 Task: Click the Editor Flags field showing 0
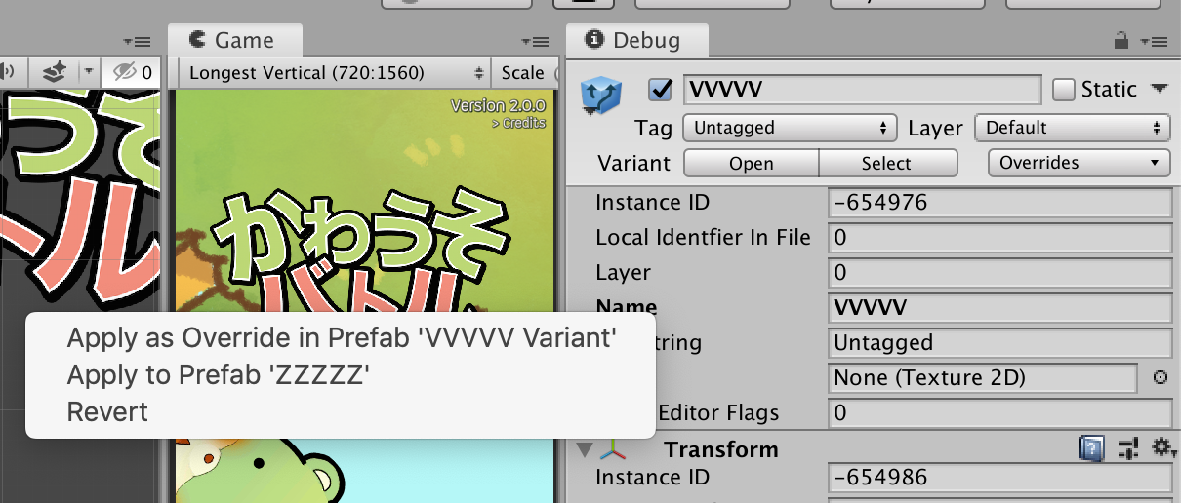pos(999,413)
